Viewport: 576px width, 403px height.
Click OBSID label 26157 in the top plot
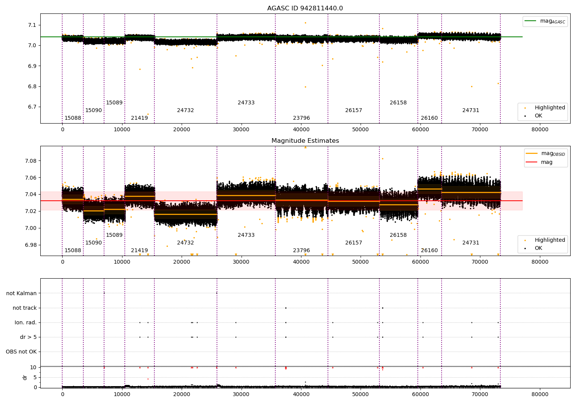click(354, 110)
